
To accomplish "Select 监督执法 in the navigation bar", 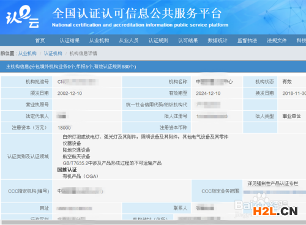I will click(247, 40).
